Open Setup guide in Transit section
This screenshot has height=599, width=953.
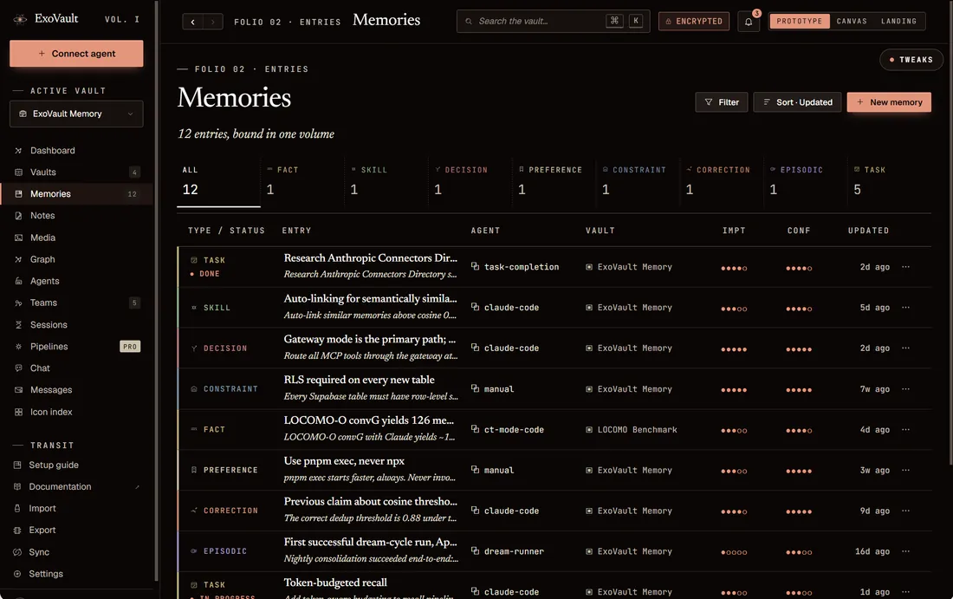pos(76,465)
